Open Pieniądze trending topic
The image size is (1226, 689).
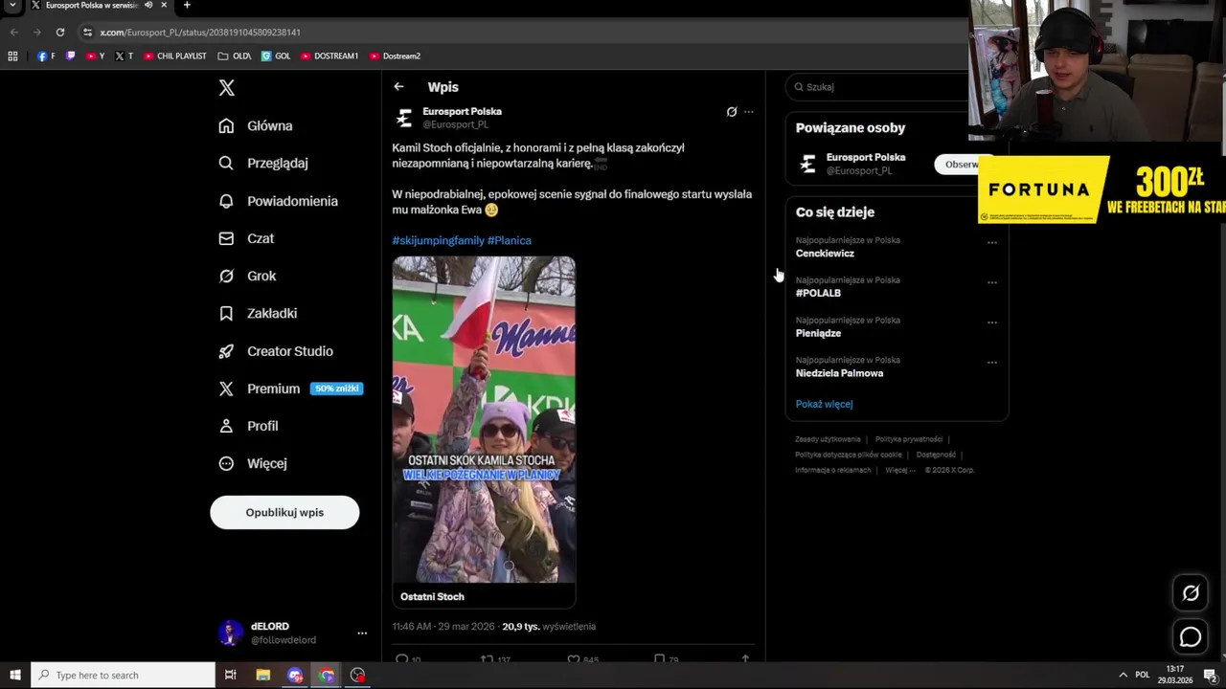click(x=818, y=333)
